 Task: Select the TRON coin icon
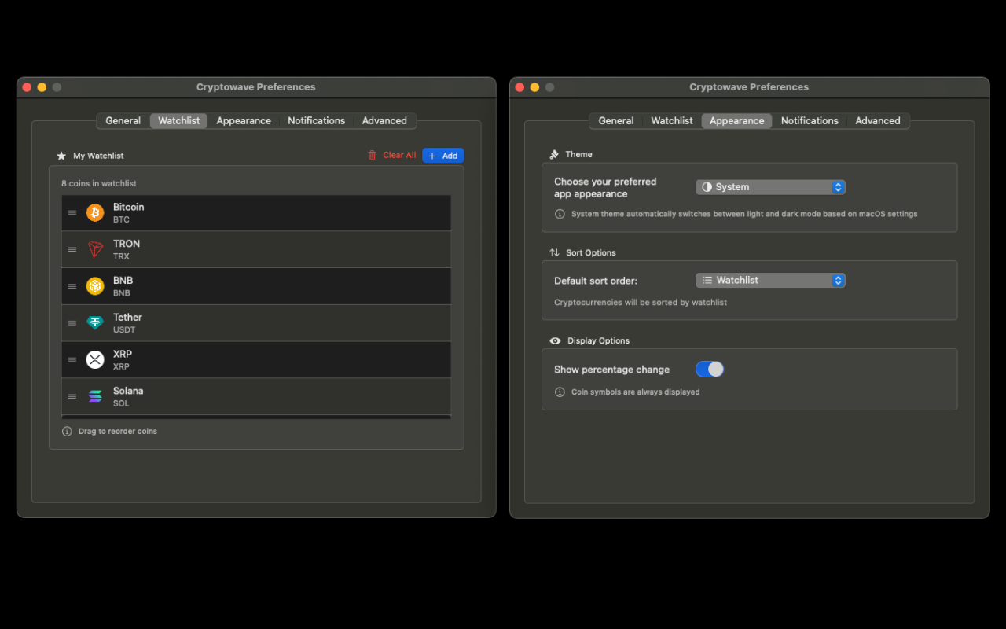95,249
